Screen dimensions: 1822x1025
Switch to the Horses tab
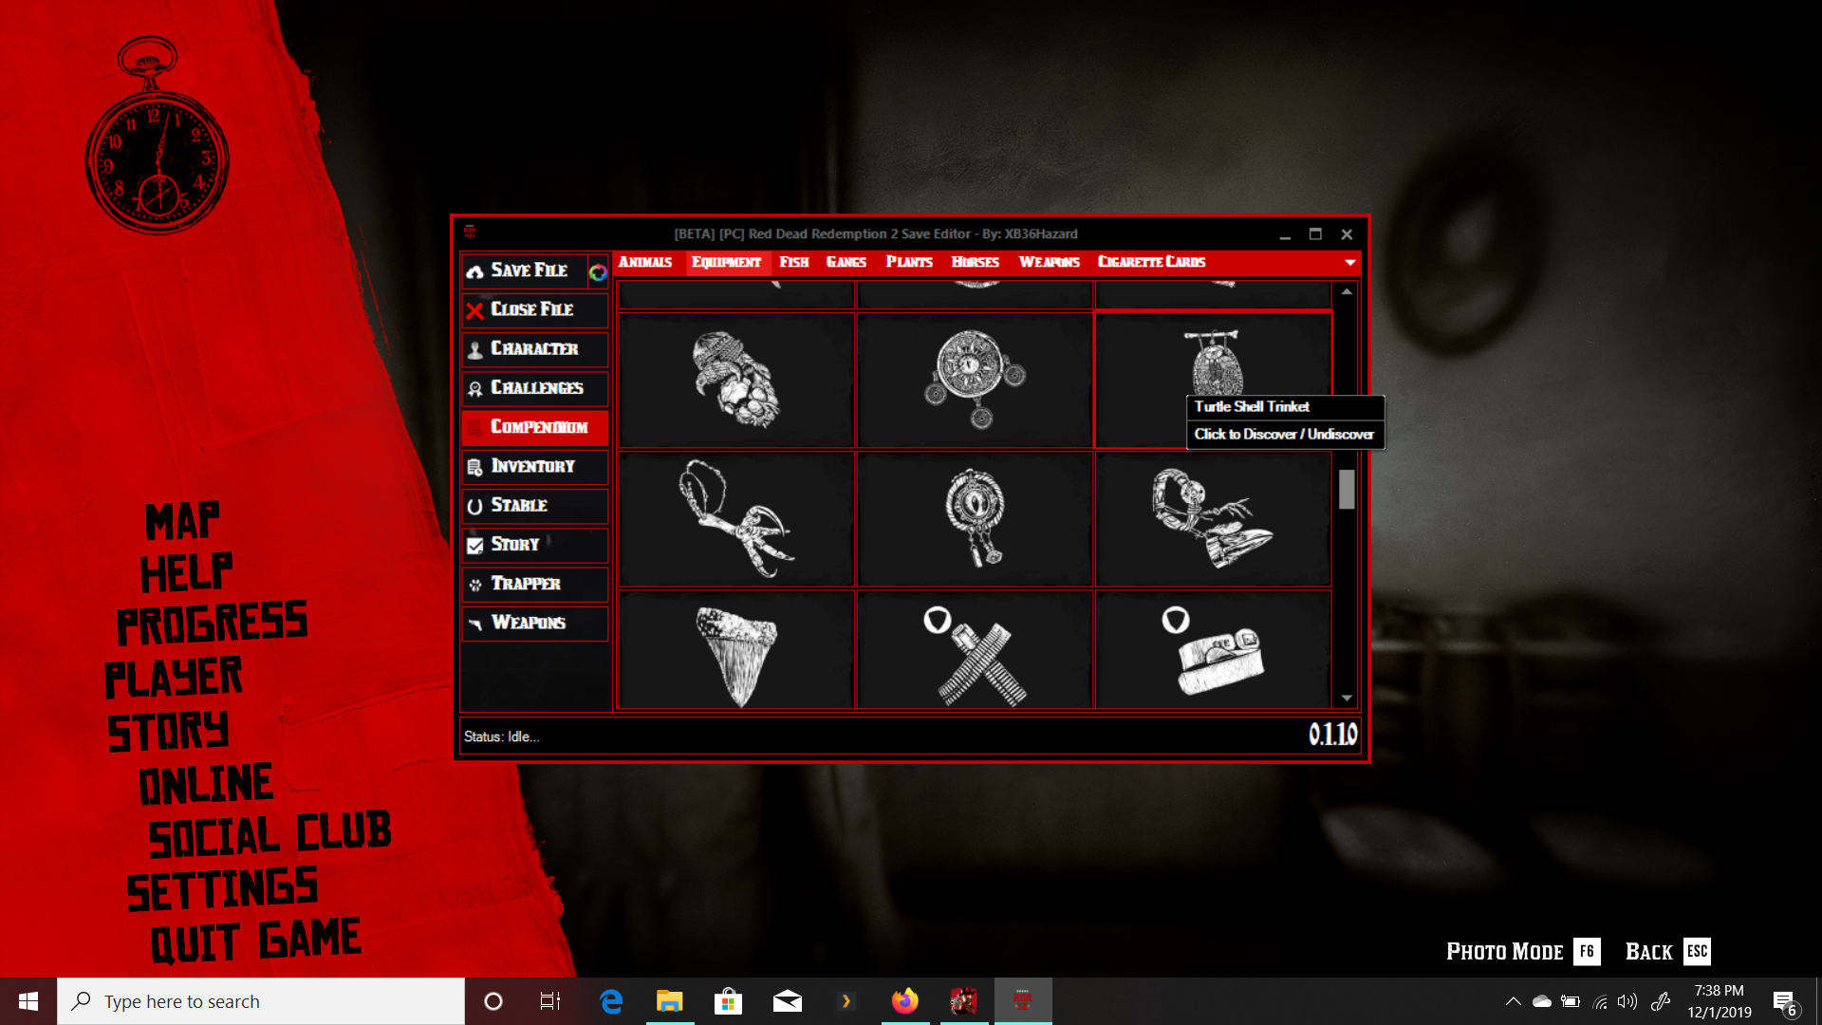coord(976,262)
